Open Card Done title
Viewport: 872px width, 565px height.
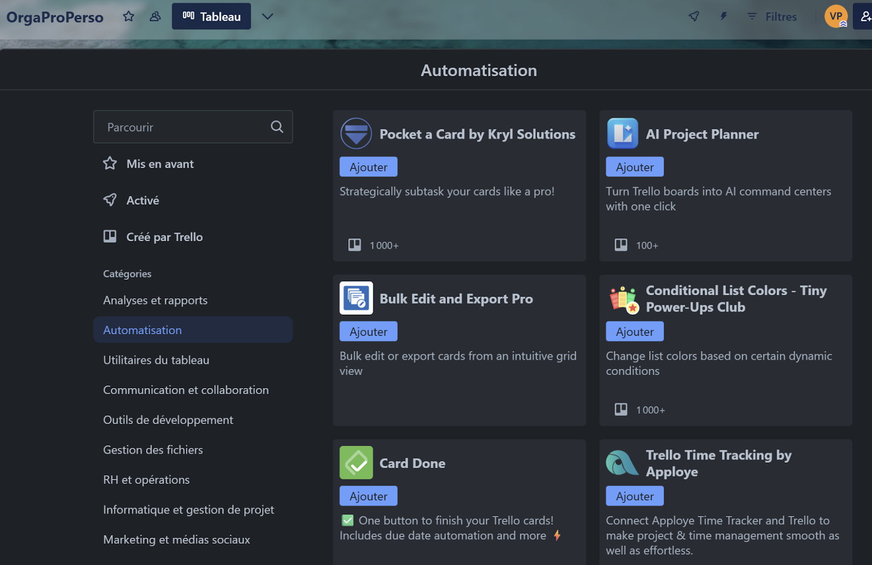(412, 463)
